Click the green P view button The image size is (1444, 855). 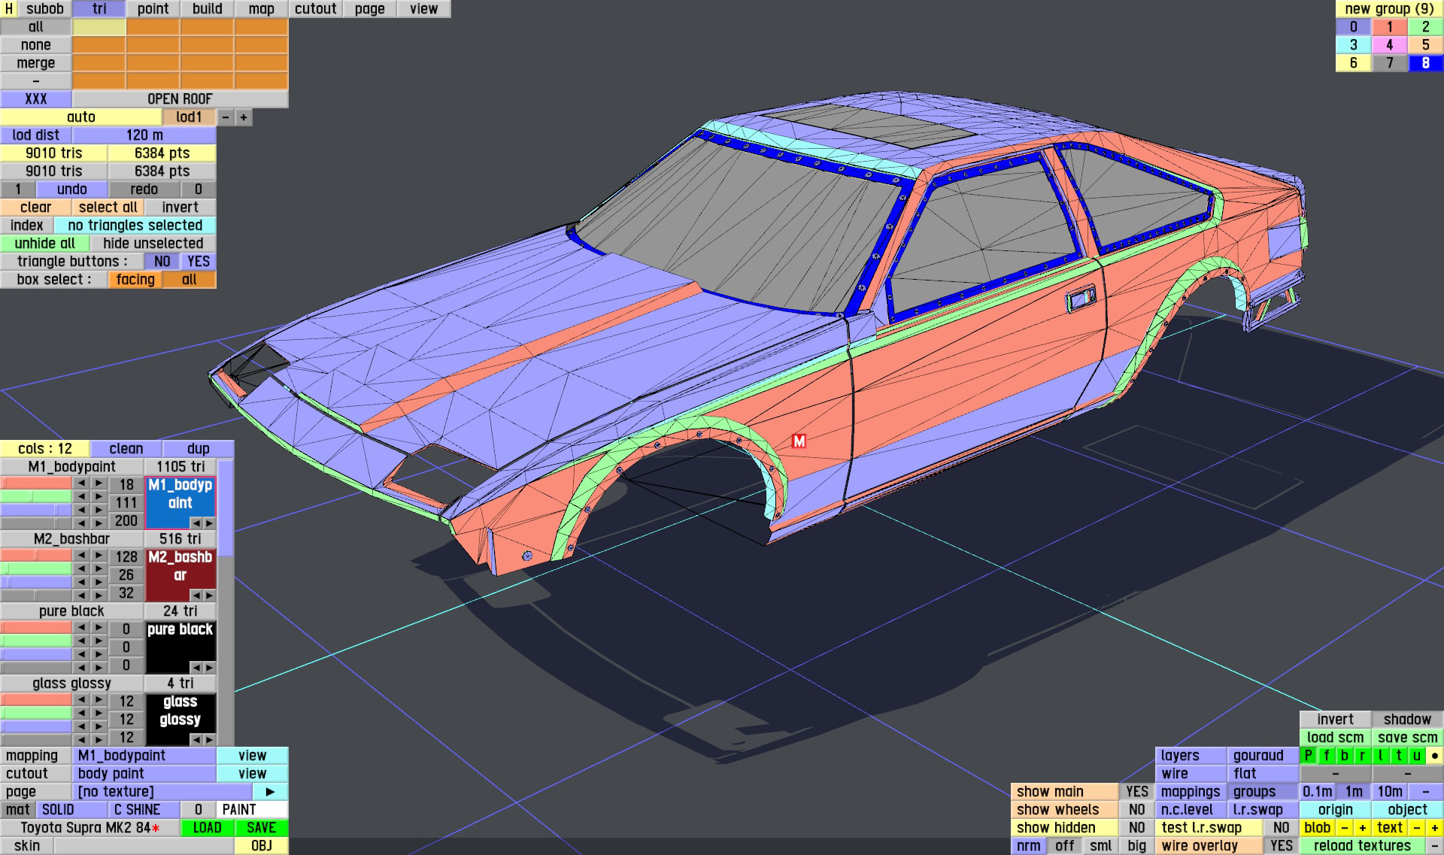[x=1309, y=756]
